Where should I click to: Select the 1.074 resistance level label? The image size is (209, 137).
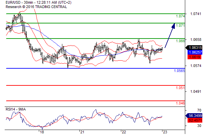(180, 16)
